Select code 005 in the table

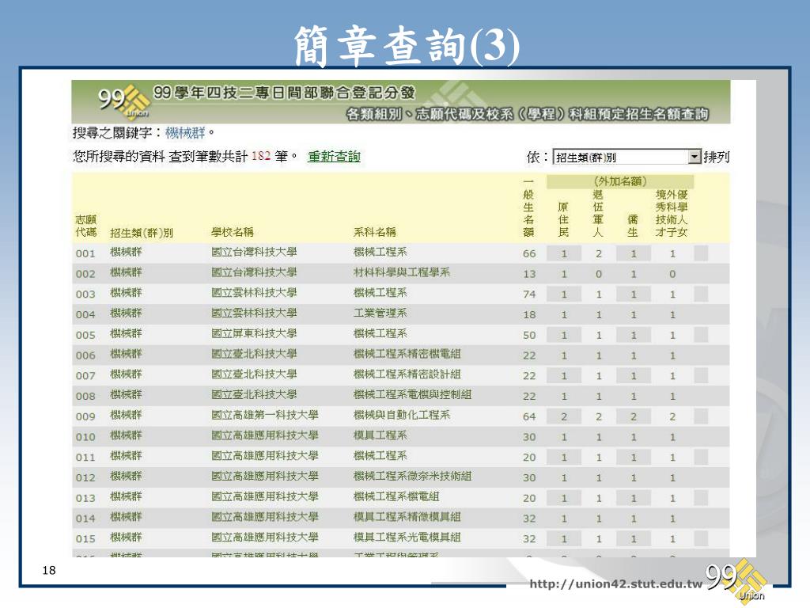85,335
